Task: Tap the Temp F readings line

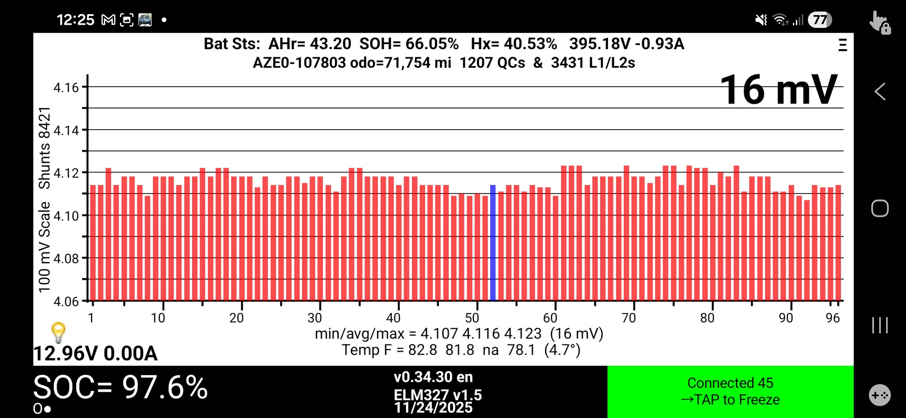Action: point(461,350)
